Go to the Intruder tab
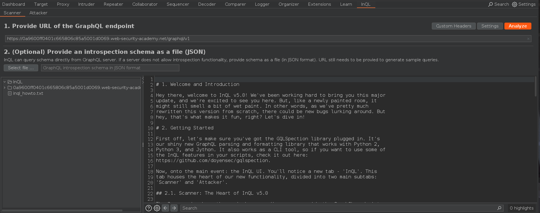The height and width of the screenshot is (213, 540). [x=86, y=4]
